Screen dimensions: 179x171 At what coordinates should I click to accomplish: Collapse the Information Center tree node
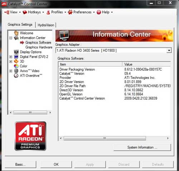coord(11,38)
